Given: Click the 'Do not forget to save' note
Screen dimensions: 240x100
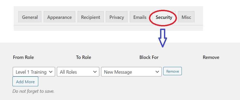Looking at the screenshot, I should tap(33, 91).
